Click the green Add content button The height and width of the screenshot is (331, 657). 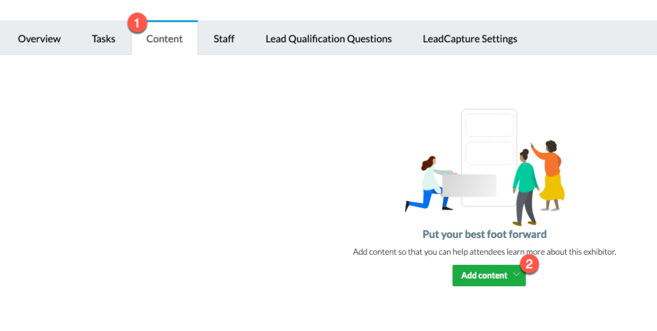pyautogui.click(x=488, y=275)
